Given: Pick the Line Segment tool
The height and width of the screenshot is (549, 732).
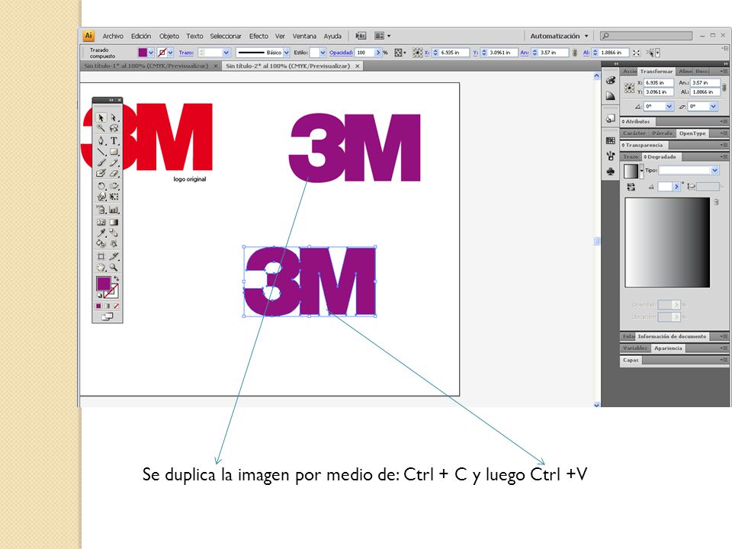Looking at the screenshot, I should pyautogui.click(x=101, y=151).
